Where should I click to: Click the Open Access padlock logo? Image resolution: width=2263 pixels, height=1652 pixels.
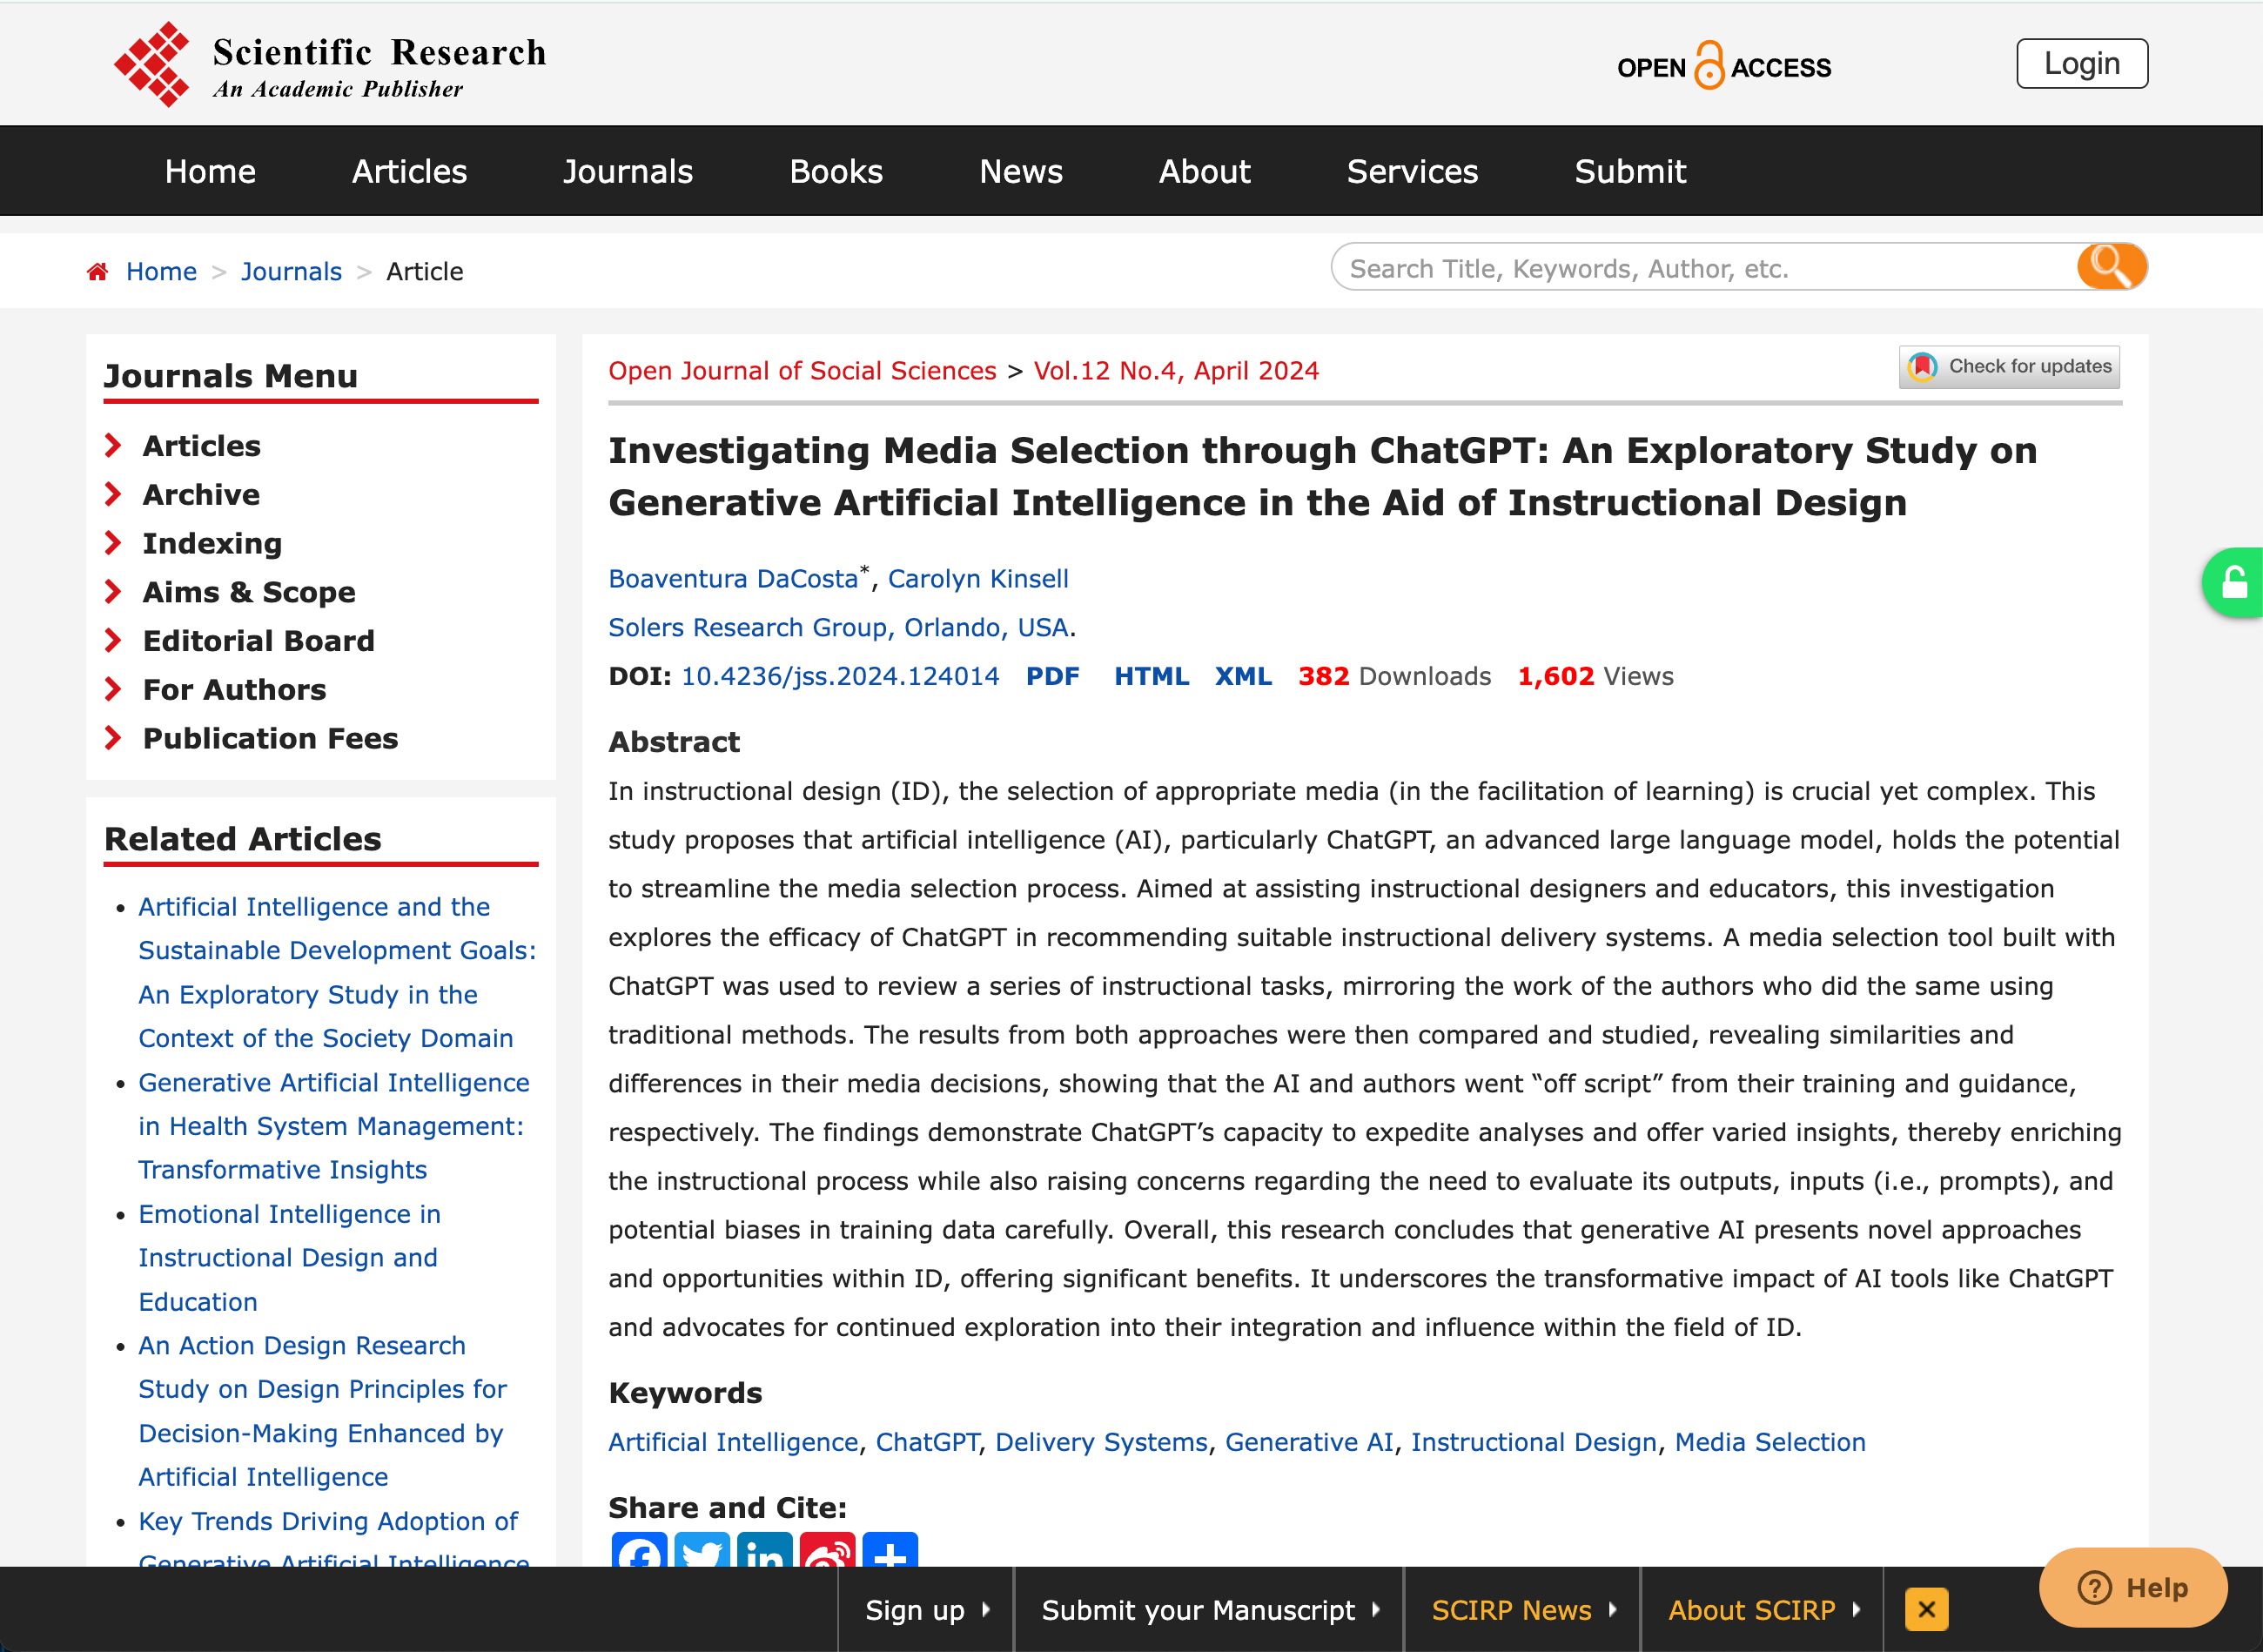pyautogui.click(x=1724, y=66)
